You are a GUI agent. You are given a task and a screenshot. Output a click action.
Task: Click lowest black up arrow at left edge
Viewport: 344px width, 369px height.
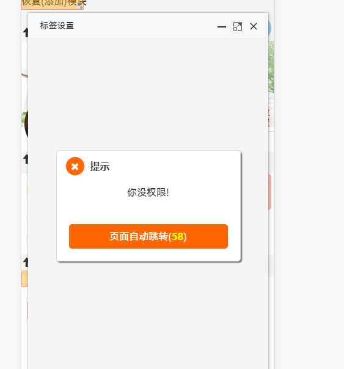pos(26,262)
